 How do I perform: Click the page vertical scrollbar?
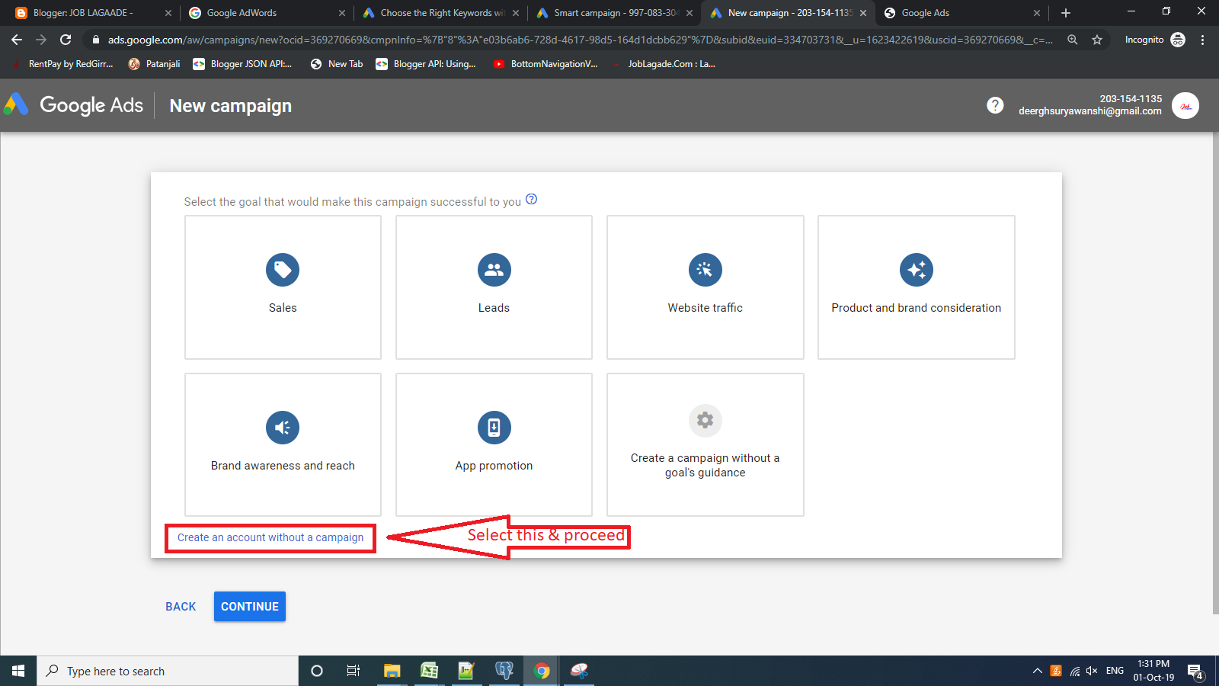tap(1216, 373)
